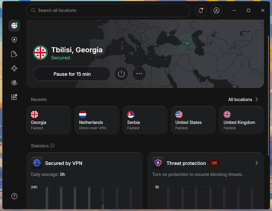Minimize the VPN window

click(x=234, y=10)
